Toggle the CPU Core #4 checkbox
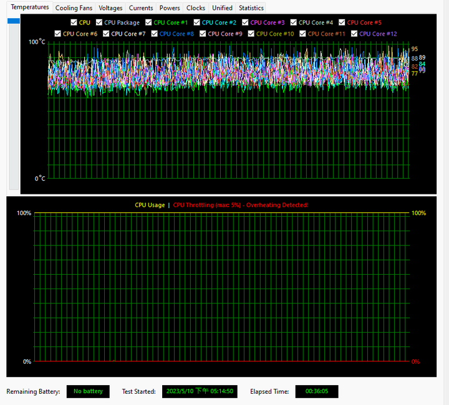This screenshot has width=449, height=405. [x=294, y=22]
